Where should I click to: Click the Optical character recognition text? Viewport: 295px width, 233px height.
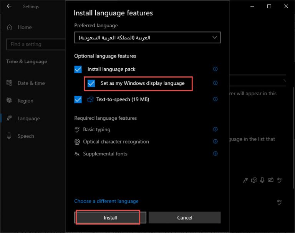tap(116, 142)
